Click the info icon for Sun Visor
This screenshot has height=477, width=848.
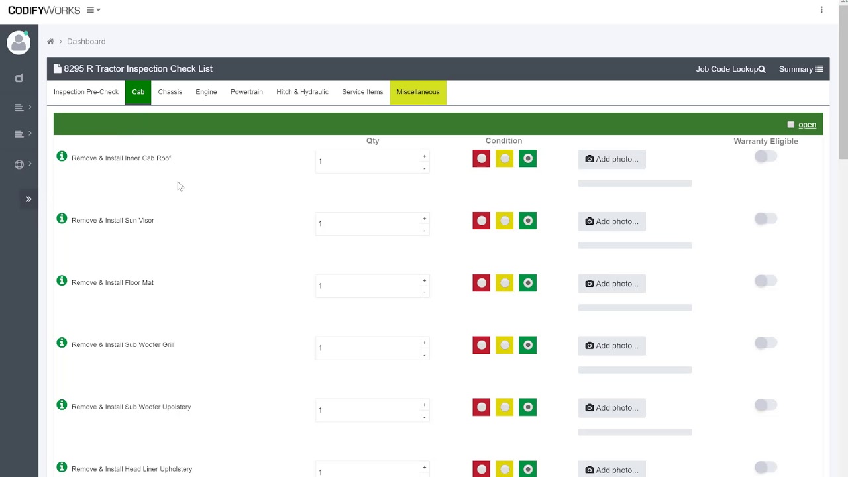point(62,219)
